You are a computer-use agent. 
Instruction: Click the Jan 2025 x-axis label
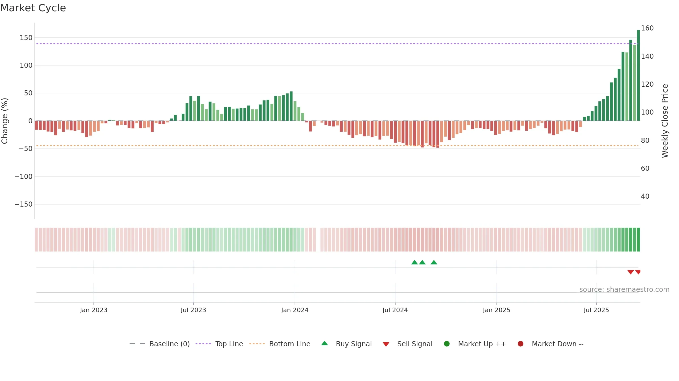coord(497,310)
